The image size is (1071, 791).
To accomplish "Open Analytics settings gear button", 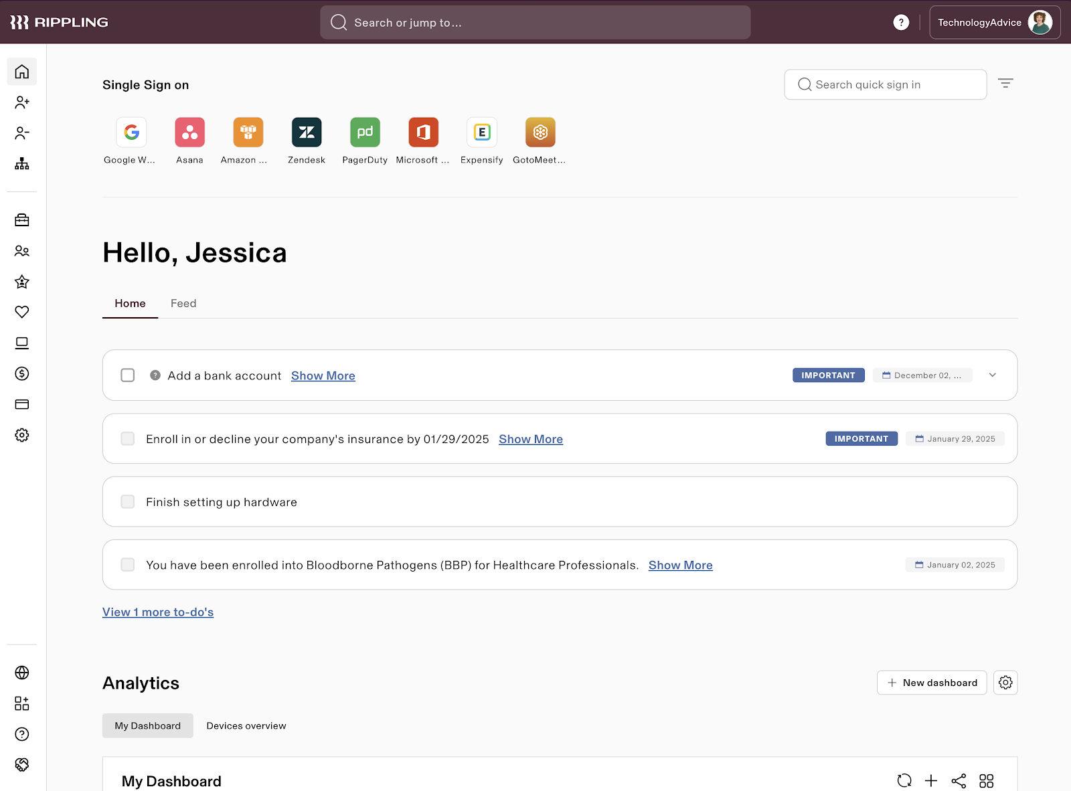I will click(x=1005, y=683).
